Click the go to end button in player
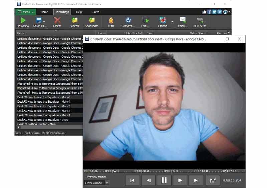Image resolution: width=267 pixels, height=188 pixels. click(196, 180)
